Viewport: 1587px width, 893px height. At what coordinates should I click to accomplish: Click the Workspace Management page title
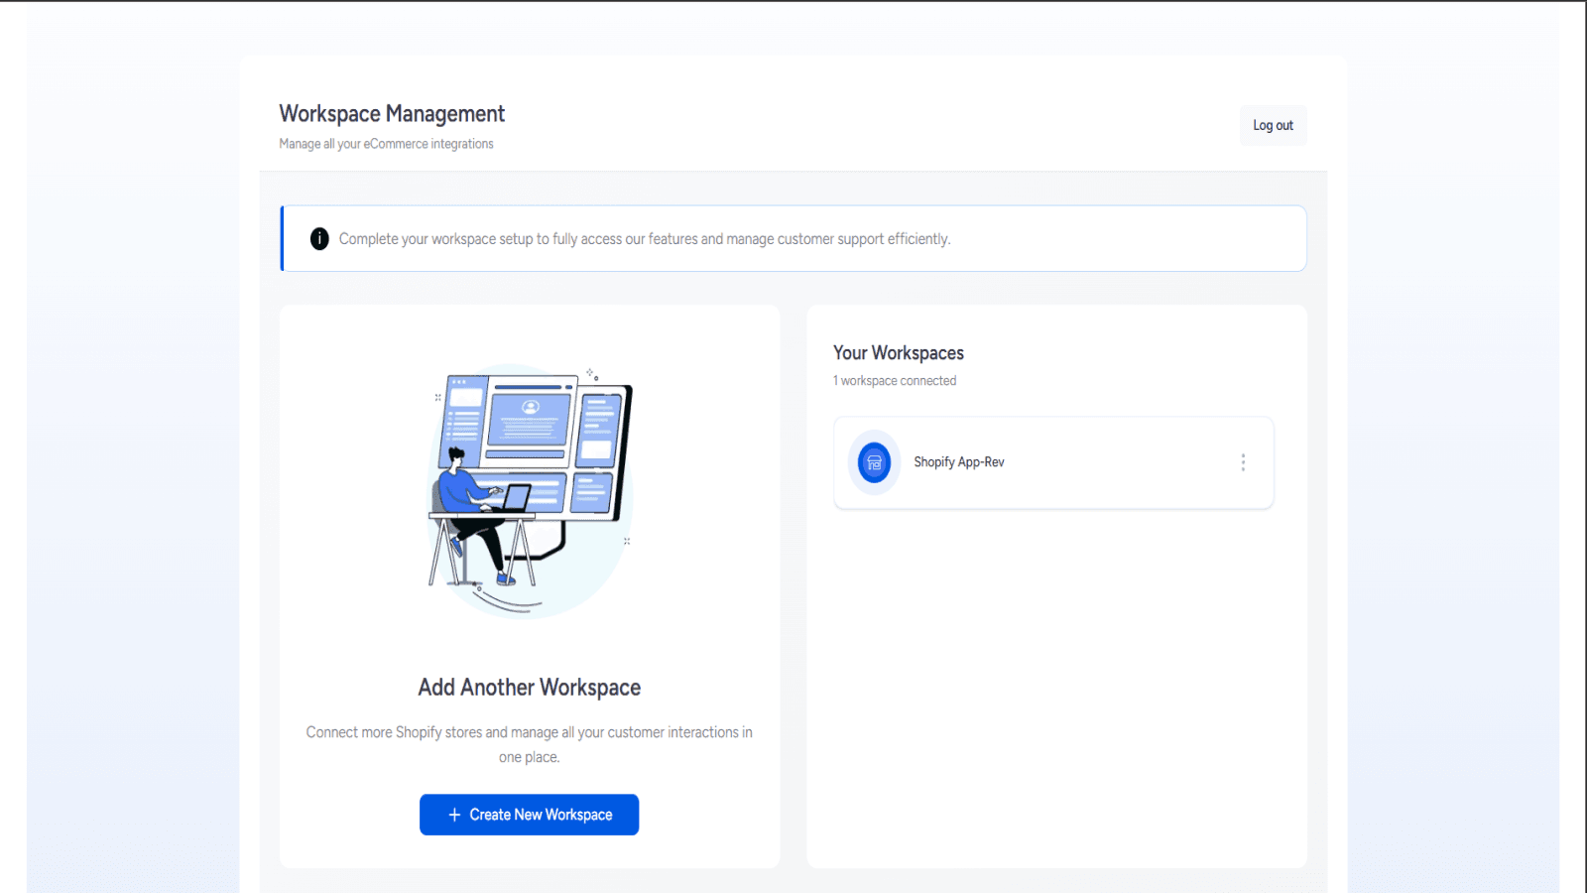pos(391,113)
